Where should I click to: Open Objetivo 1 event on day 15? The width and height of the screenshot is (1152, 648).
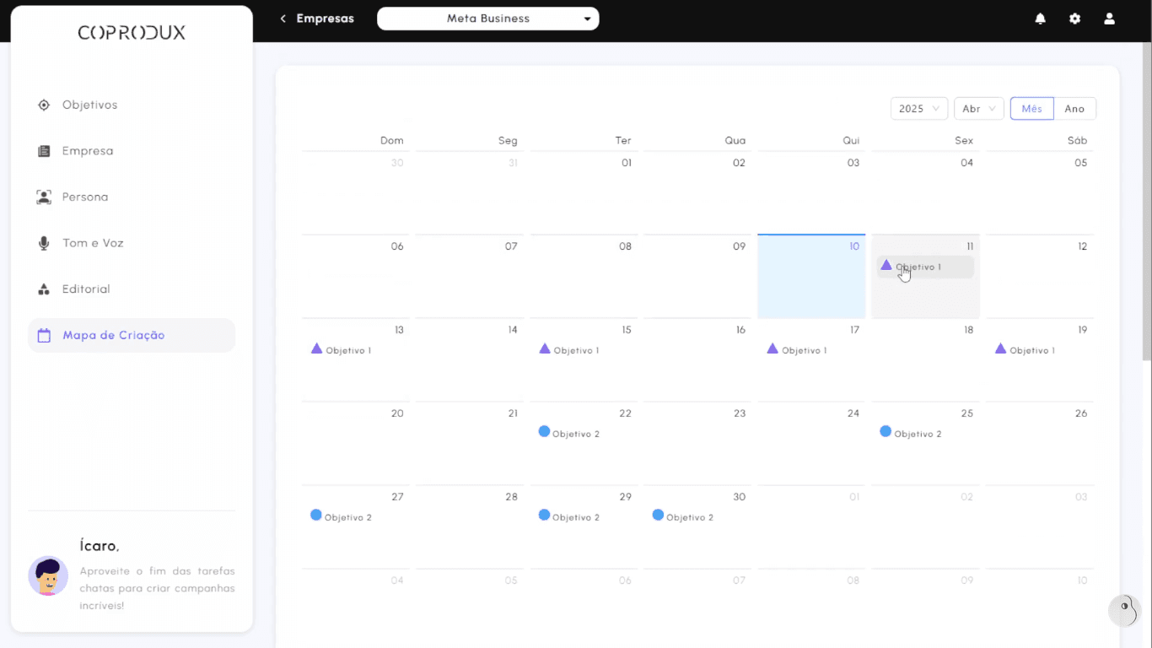584,350
